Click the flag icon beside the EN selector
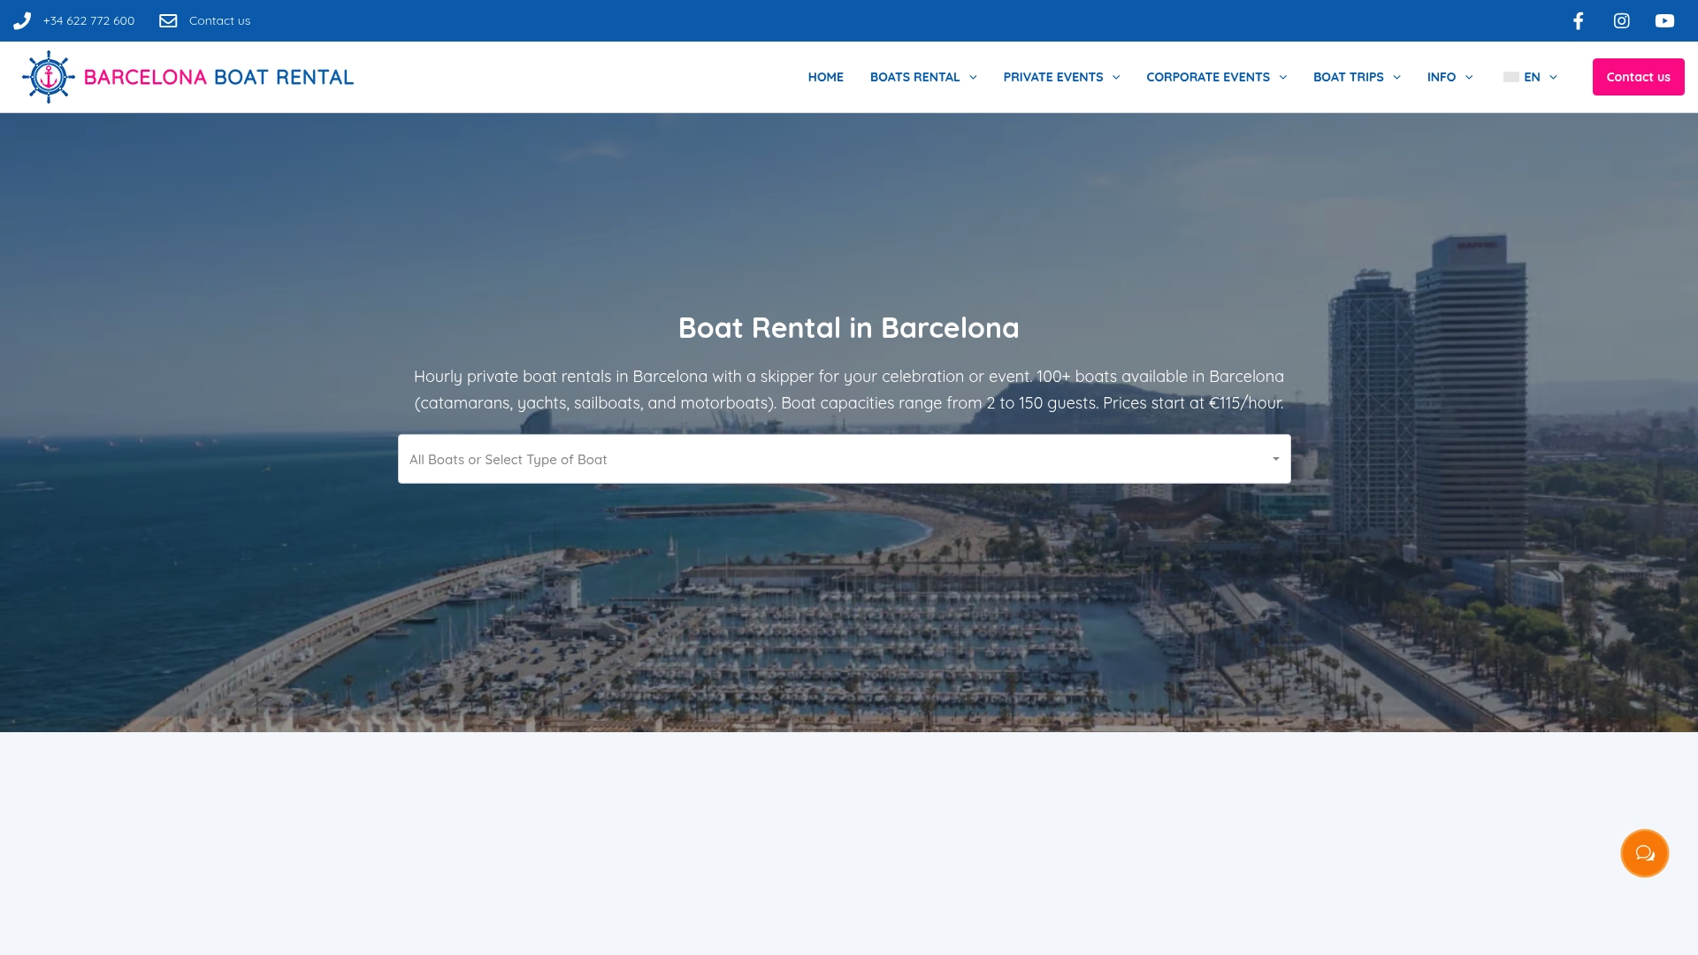1698x955 pixels. point(1511,77)
